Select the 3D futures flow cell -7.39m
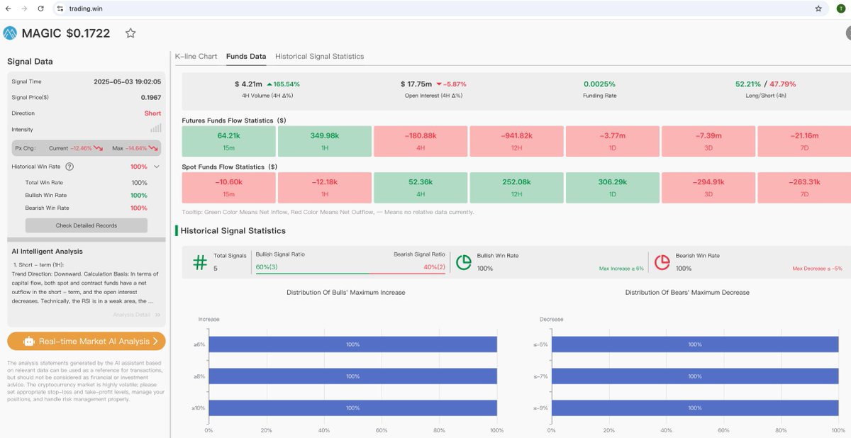The image size is (851, 438). [x=708, y=141]
